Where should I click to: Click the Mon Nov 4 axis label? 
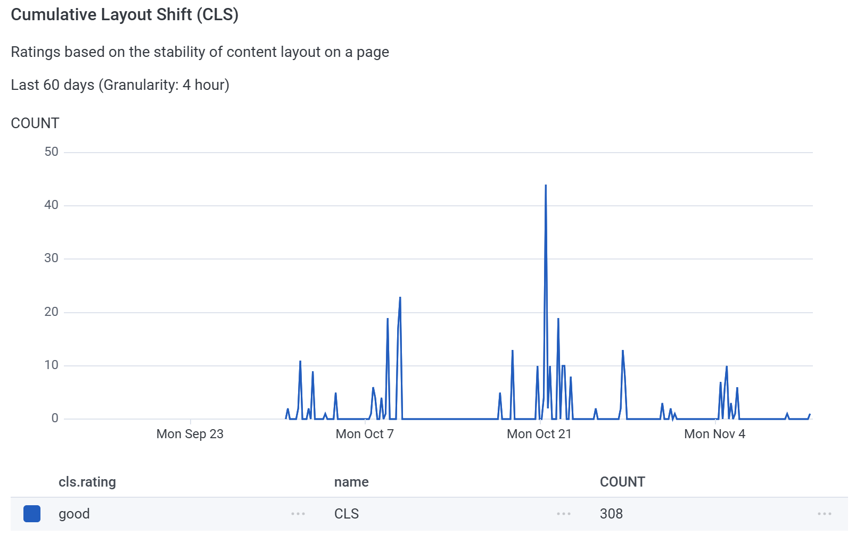click(714, 434)
